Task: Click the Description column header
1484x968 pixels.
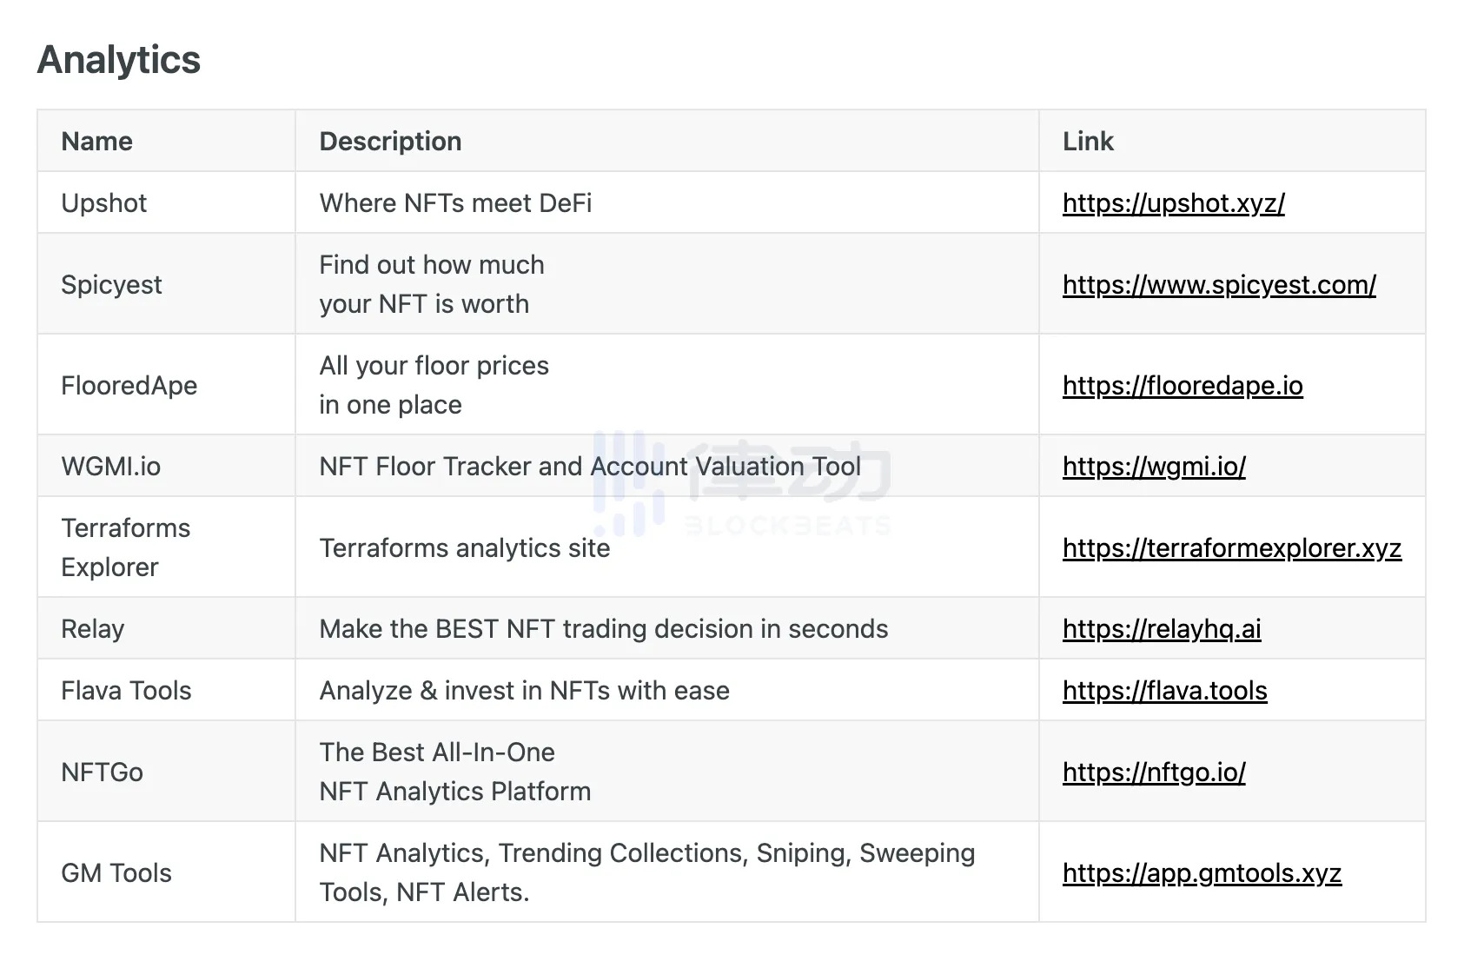Action: click(390, 142)
